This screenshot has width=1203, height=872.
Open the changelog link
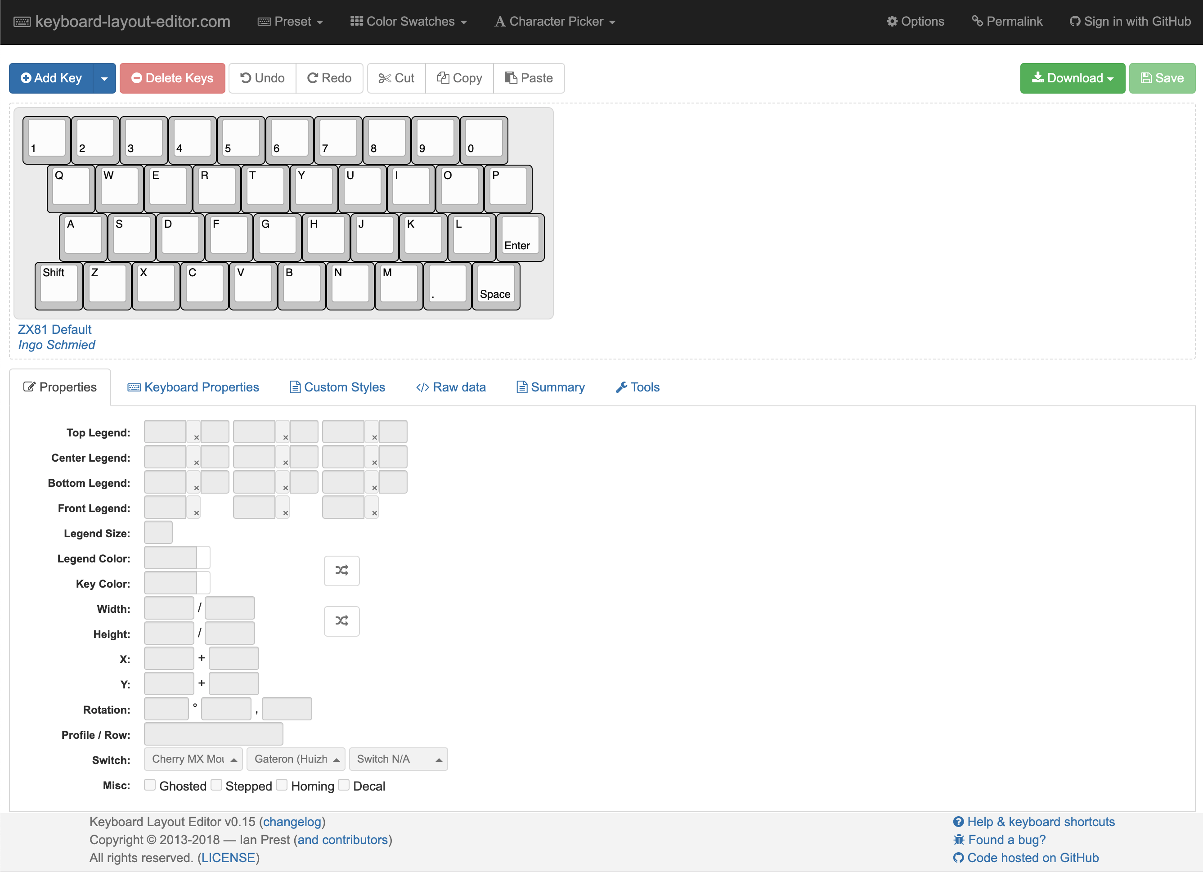coord(292,822)
